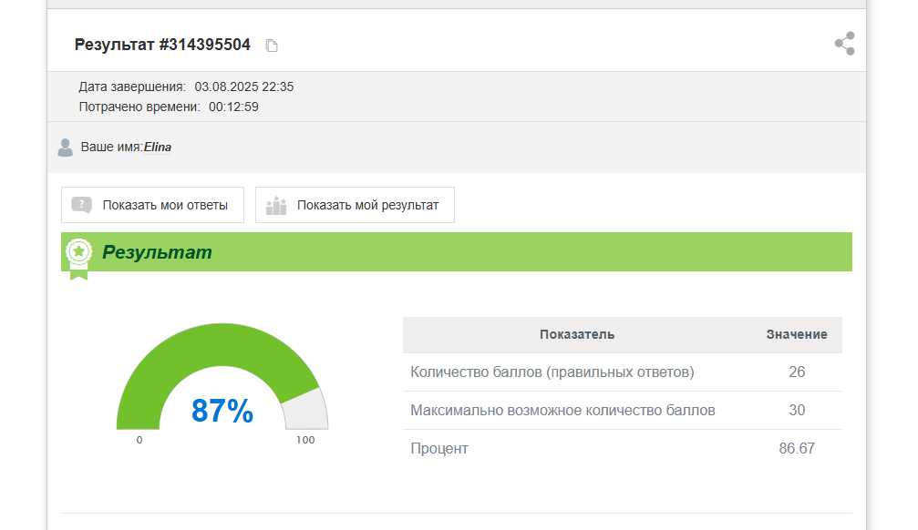Select row "Максимально возможное количество баллов"

[x=623, y=410]
